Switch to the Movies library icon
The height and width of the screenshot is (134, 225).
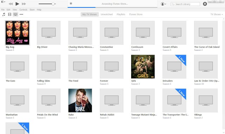pos(9,14)
